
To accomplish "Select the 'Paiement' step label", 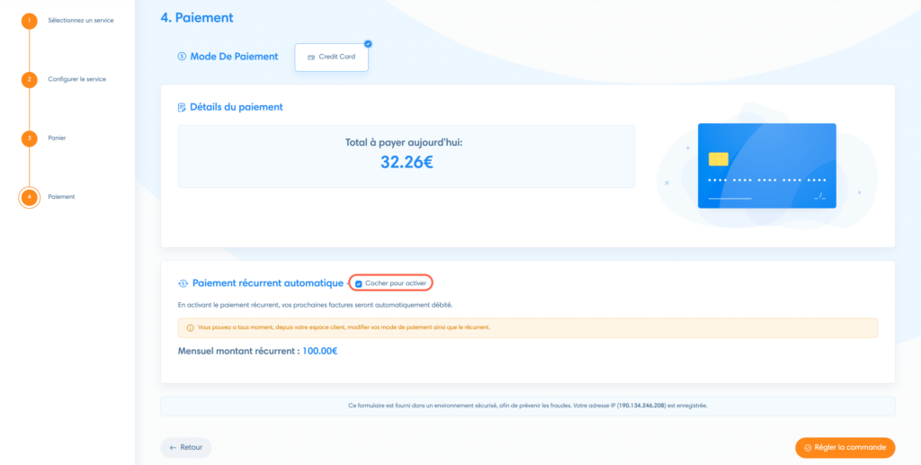I will (61, 197).
